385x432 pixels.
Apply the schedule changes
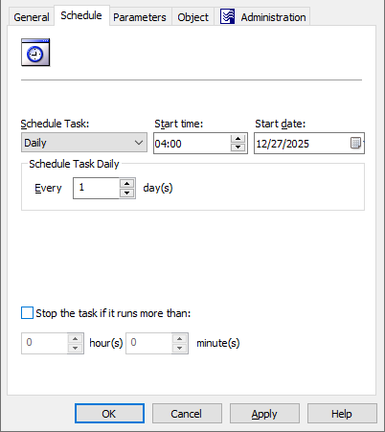click(x=264, y=414)
